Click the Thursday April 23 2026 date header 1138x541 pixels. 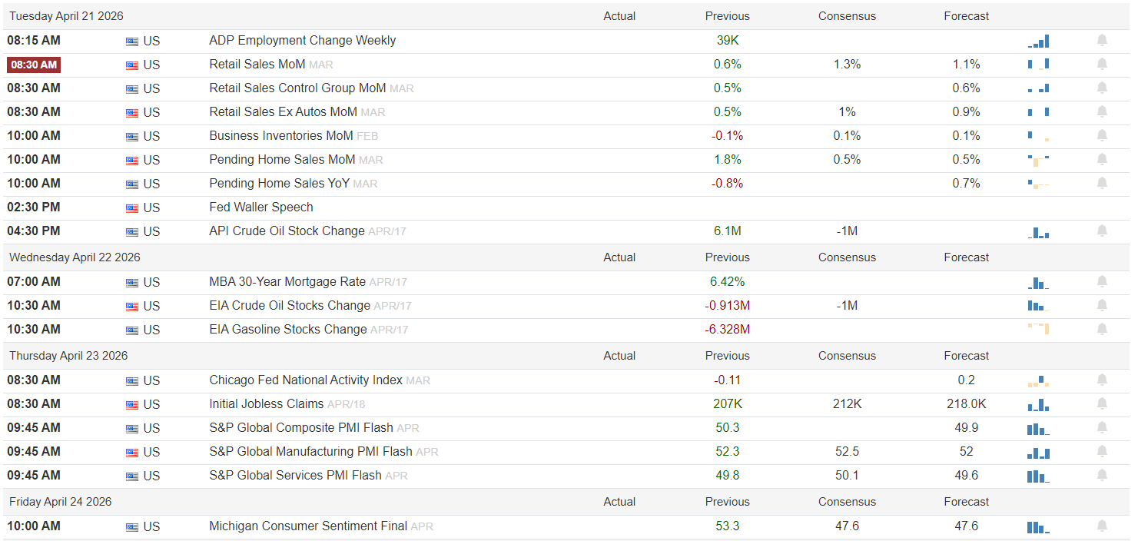pyautogui.click(x=68, y=356)
